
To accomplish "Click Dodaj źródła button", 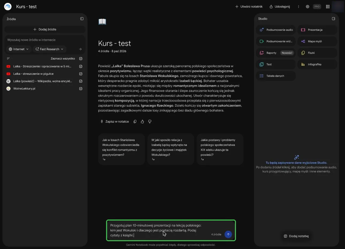I will point(45,29).
